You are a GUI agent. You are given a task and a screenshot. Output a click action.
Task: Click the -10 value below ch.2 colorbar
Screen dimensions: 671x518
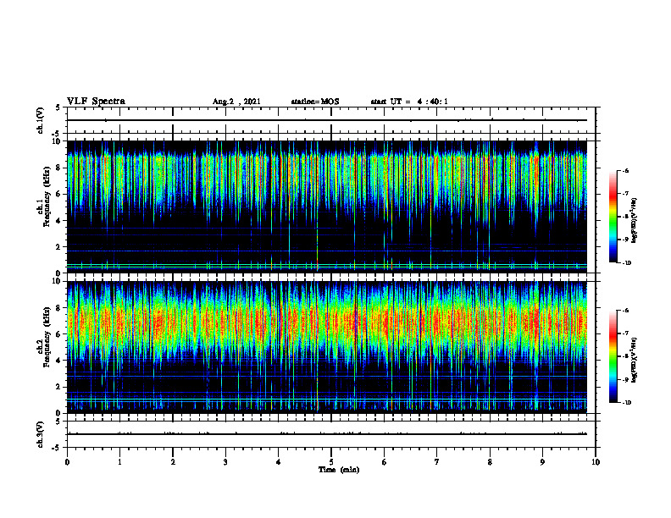tap(626, 403)
